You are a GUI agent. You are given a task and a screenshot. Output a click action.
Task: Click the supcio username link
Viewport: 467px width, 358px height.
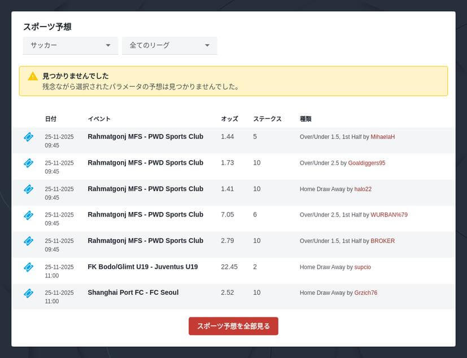(363, 267)
